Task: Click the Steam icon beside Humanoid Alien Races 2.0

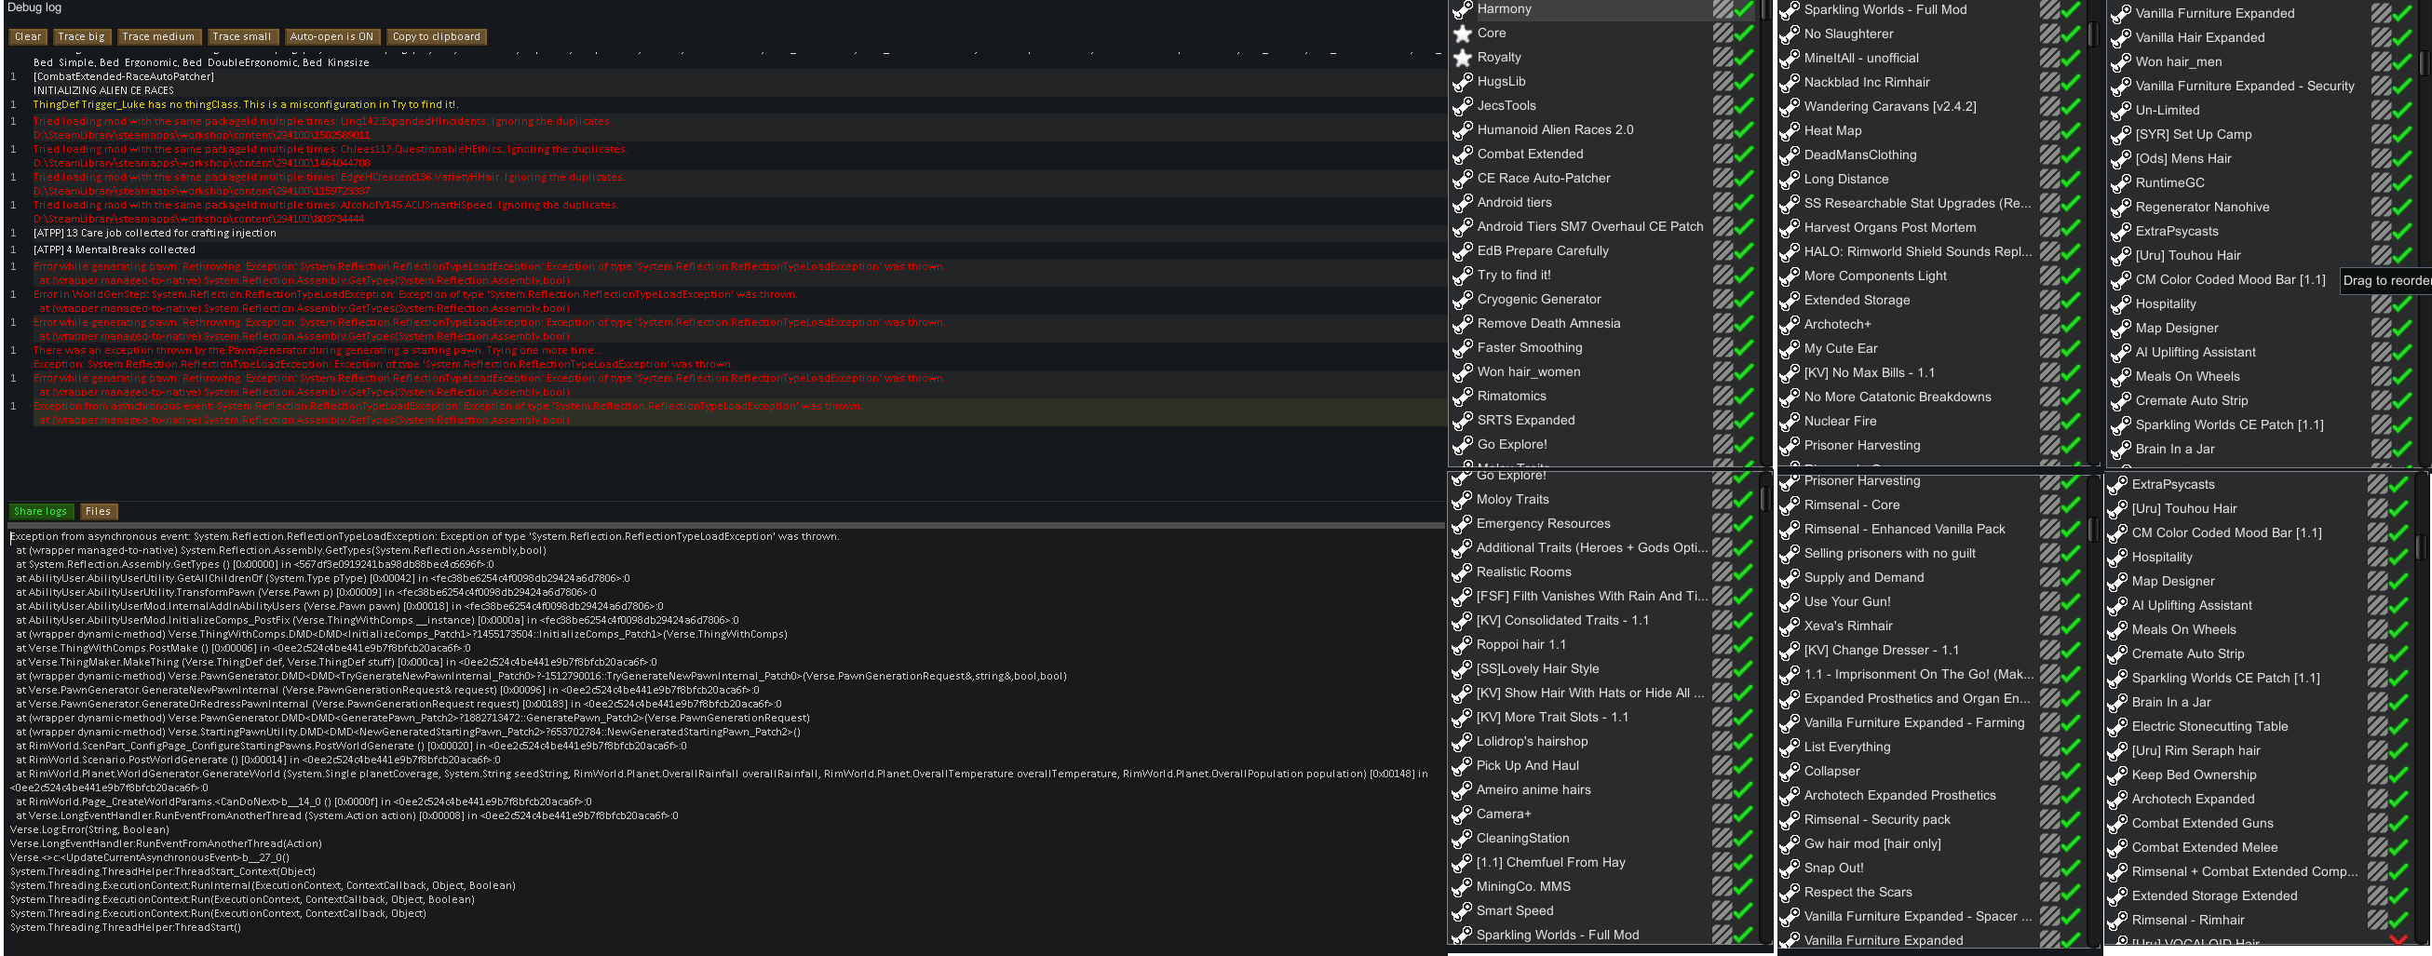Action: [x=1463, y=130]
